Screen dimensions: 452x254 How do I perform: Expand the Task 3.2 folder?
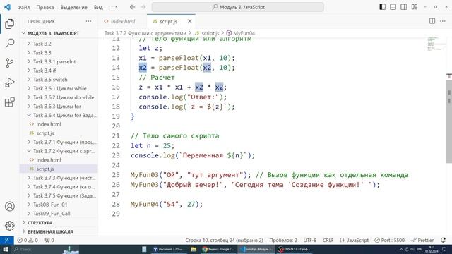(x=59, y=44)
